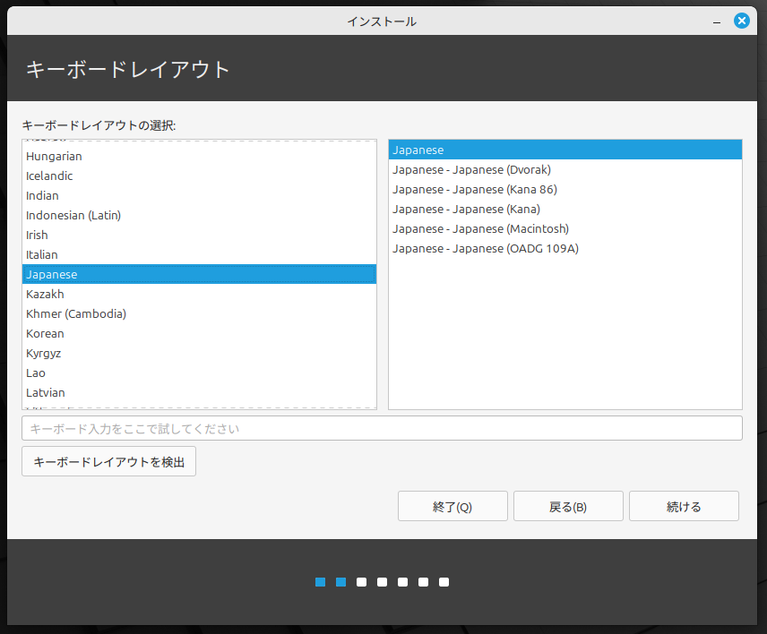Select Kazakh keyboard layout
Screen dimensions: 767x634
tap(45, 295)
